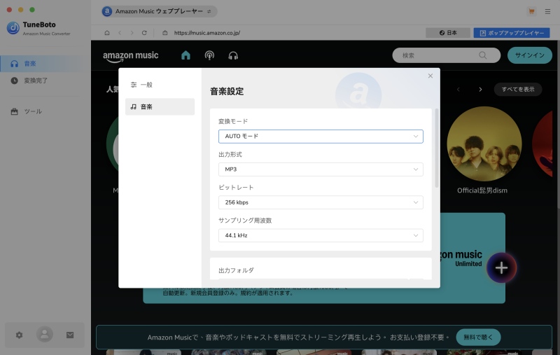Click next arrow in artist carousel

[480, 90]
